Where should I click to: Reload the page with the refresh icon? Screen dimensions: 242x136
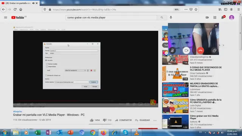[15, 9]
